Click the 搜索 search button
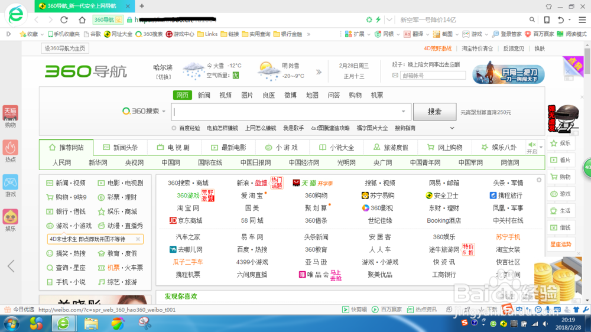Image resolution: width=591 pixels, height=332 pixels. [434, 112]
